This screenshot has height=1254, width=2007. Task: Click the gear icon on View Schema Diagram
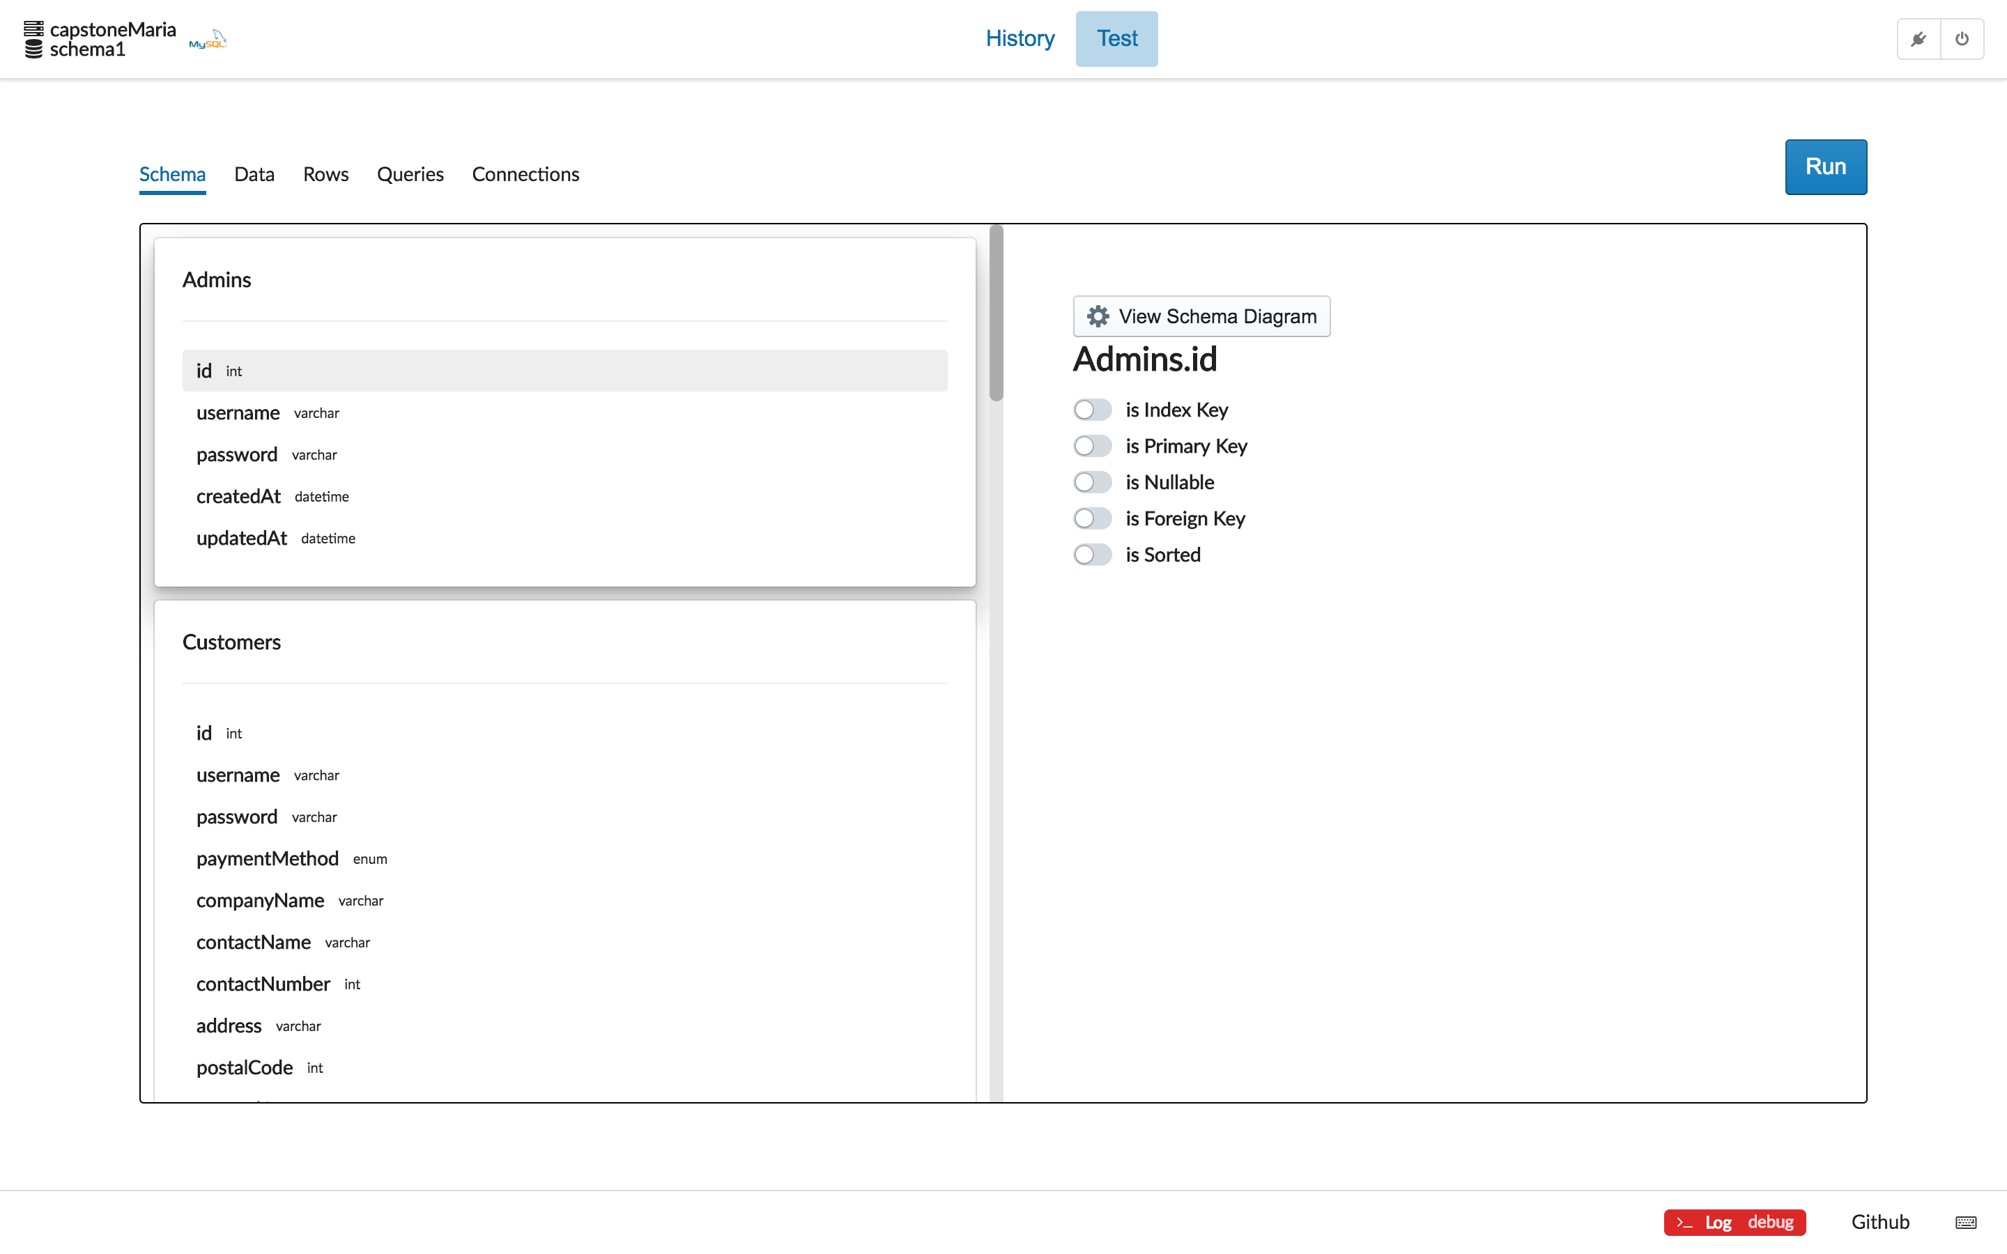[x=1097, y=316]
